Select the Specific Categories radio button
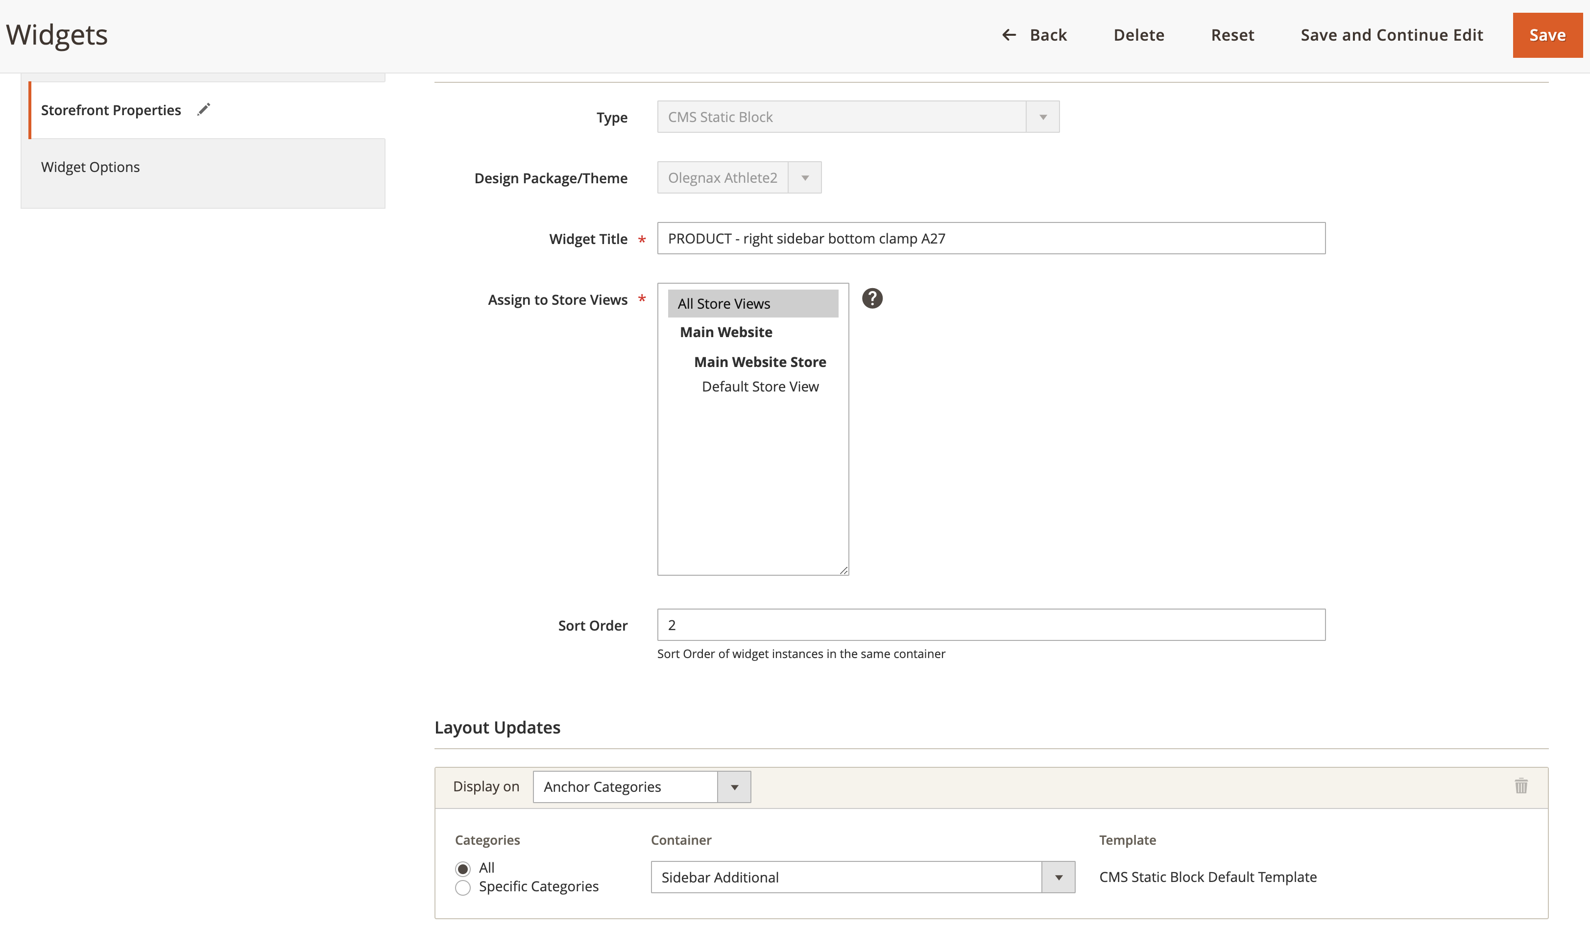This screenshot has width=1590, height=930. coord(462,887)
